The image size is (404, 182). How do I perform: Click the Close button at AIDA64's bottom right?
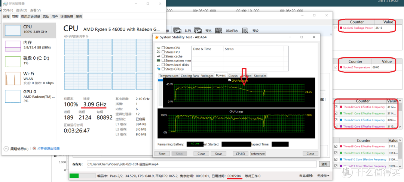point(310,154)
